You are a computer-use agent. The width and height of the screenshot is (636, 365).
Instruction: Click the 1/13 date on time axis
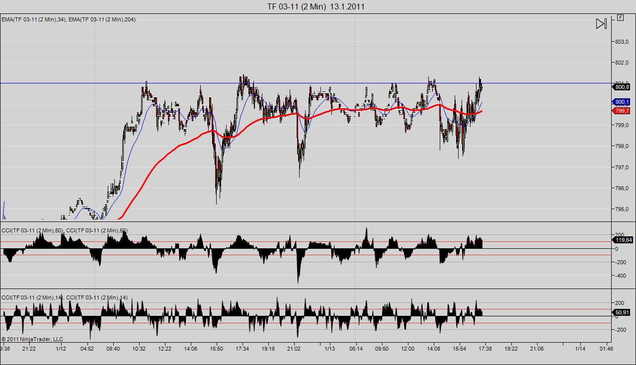click(329, 349)
